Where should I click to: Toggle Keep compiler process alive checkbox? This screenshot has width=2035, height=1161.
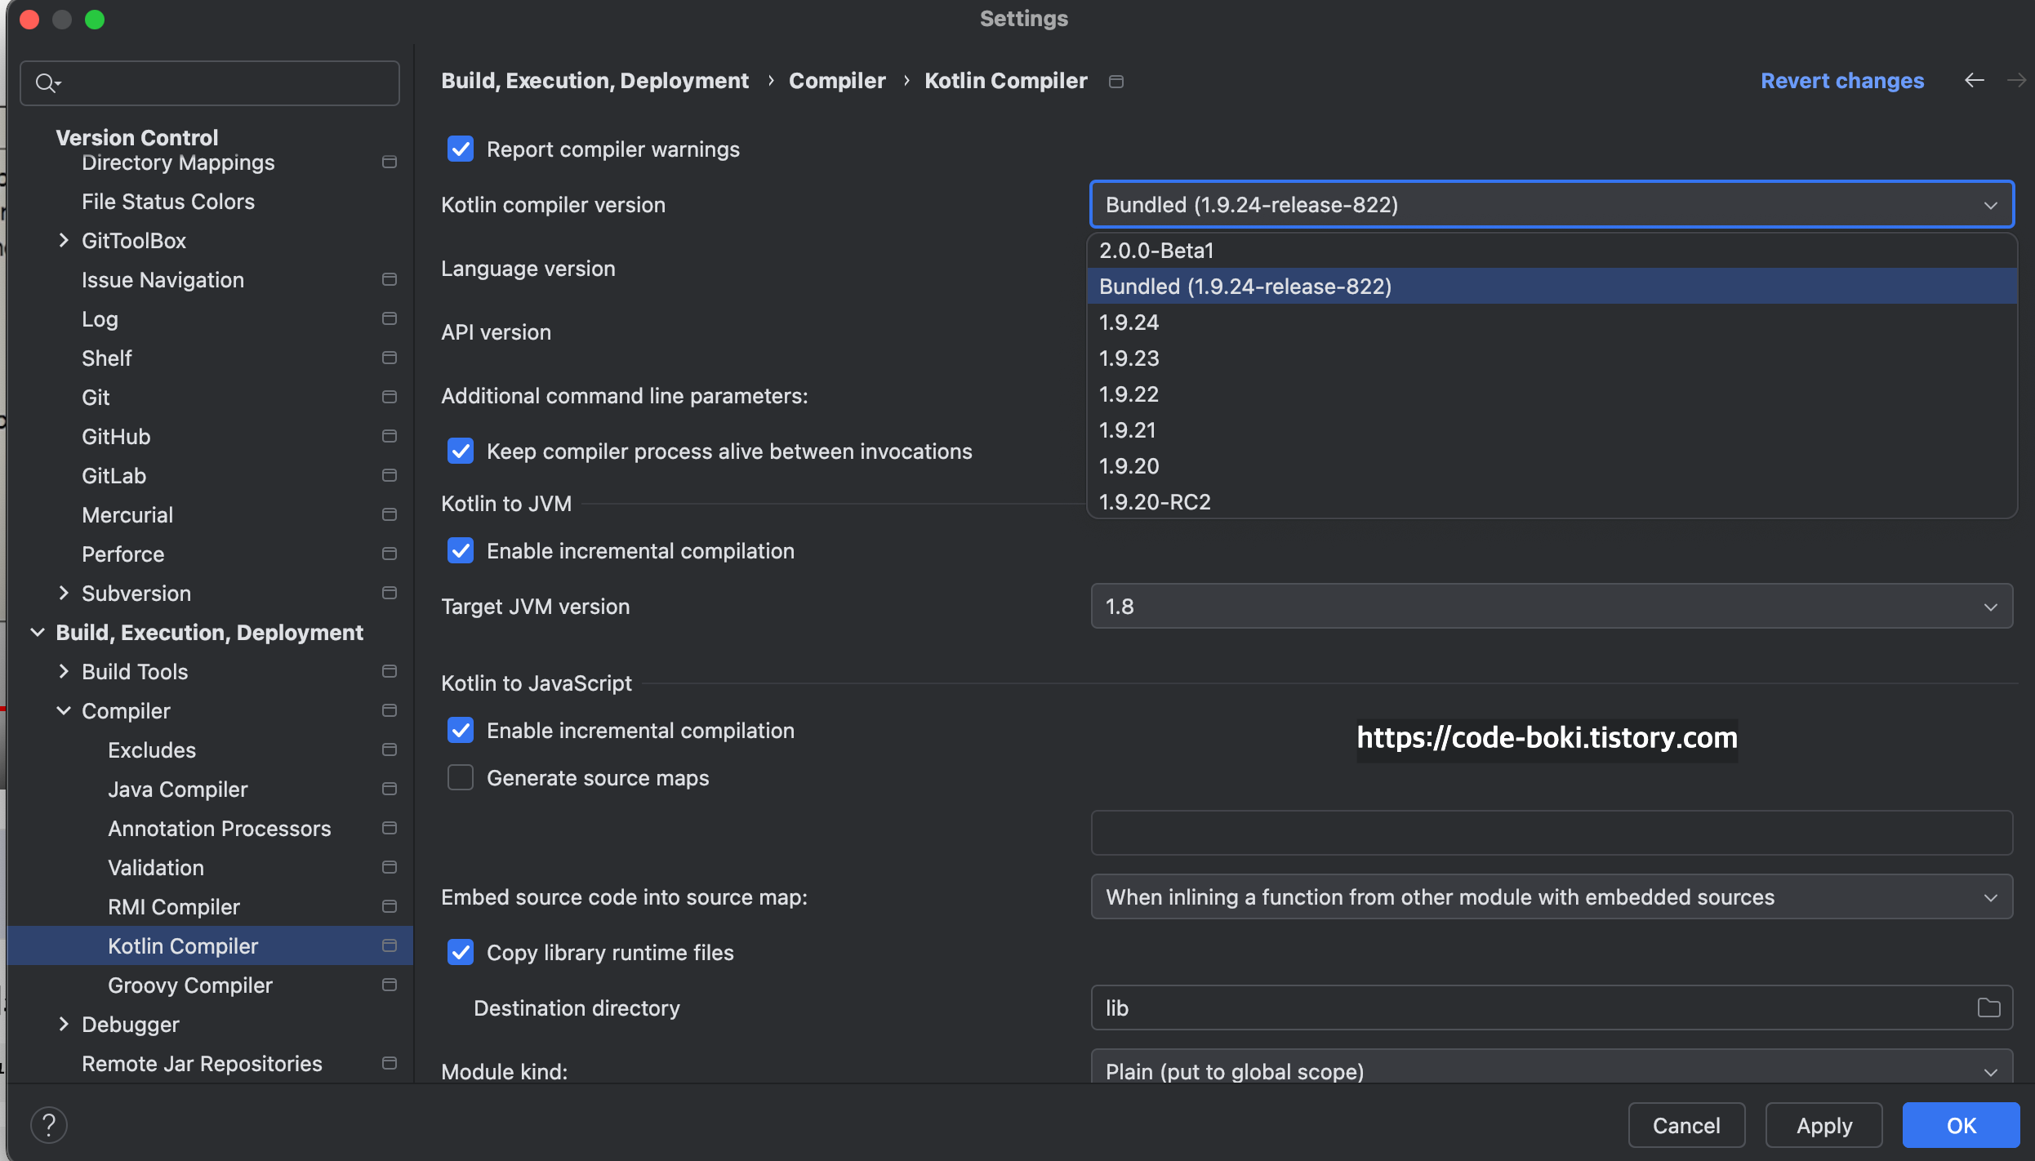click(x=461, y=451)
